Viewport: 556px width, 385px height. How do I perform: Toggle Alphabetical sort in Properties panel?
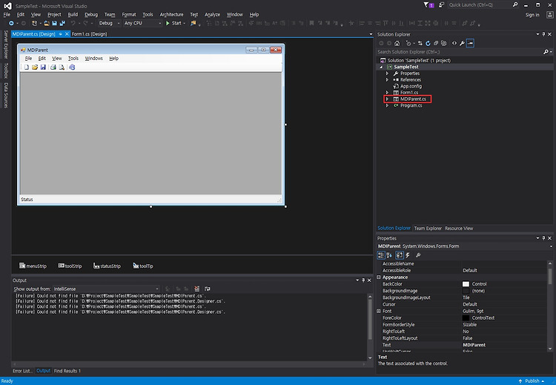389,255
